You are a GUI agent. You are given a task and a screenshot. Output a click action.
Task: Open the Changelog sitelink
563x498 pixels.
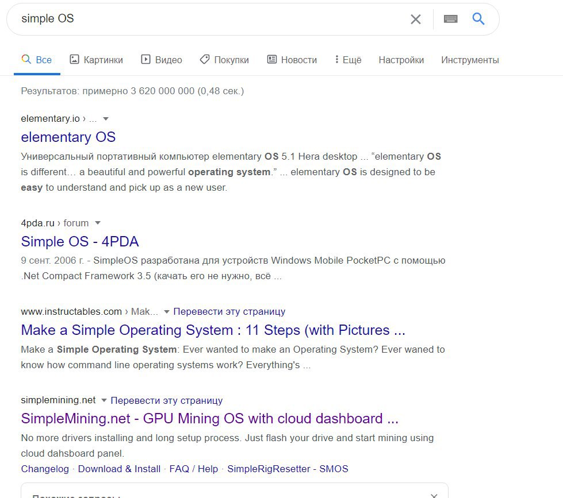[45, 469]
